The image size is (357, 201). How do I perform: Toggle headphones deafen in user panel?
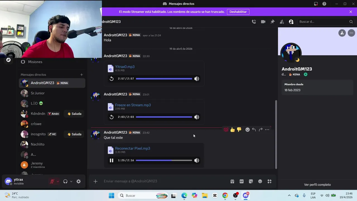tap(65, 181)
